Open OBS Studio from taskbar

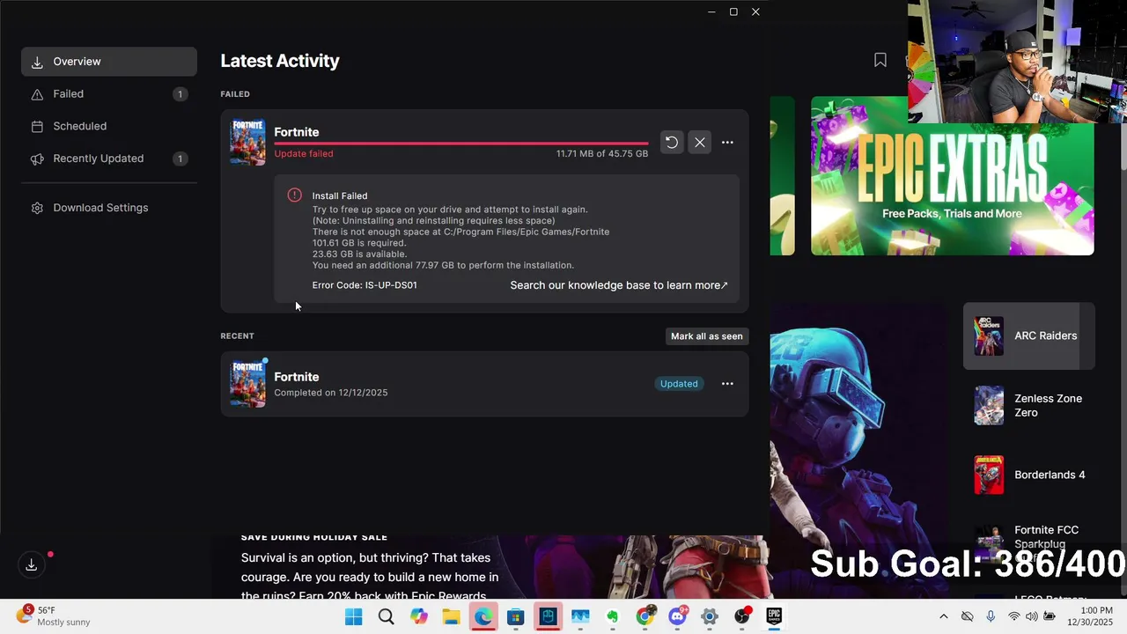click(742, 616)
